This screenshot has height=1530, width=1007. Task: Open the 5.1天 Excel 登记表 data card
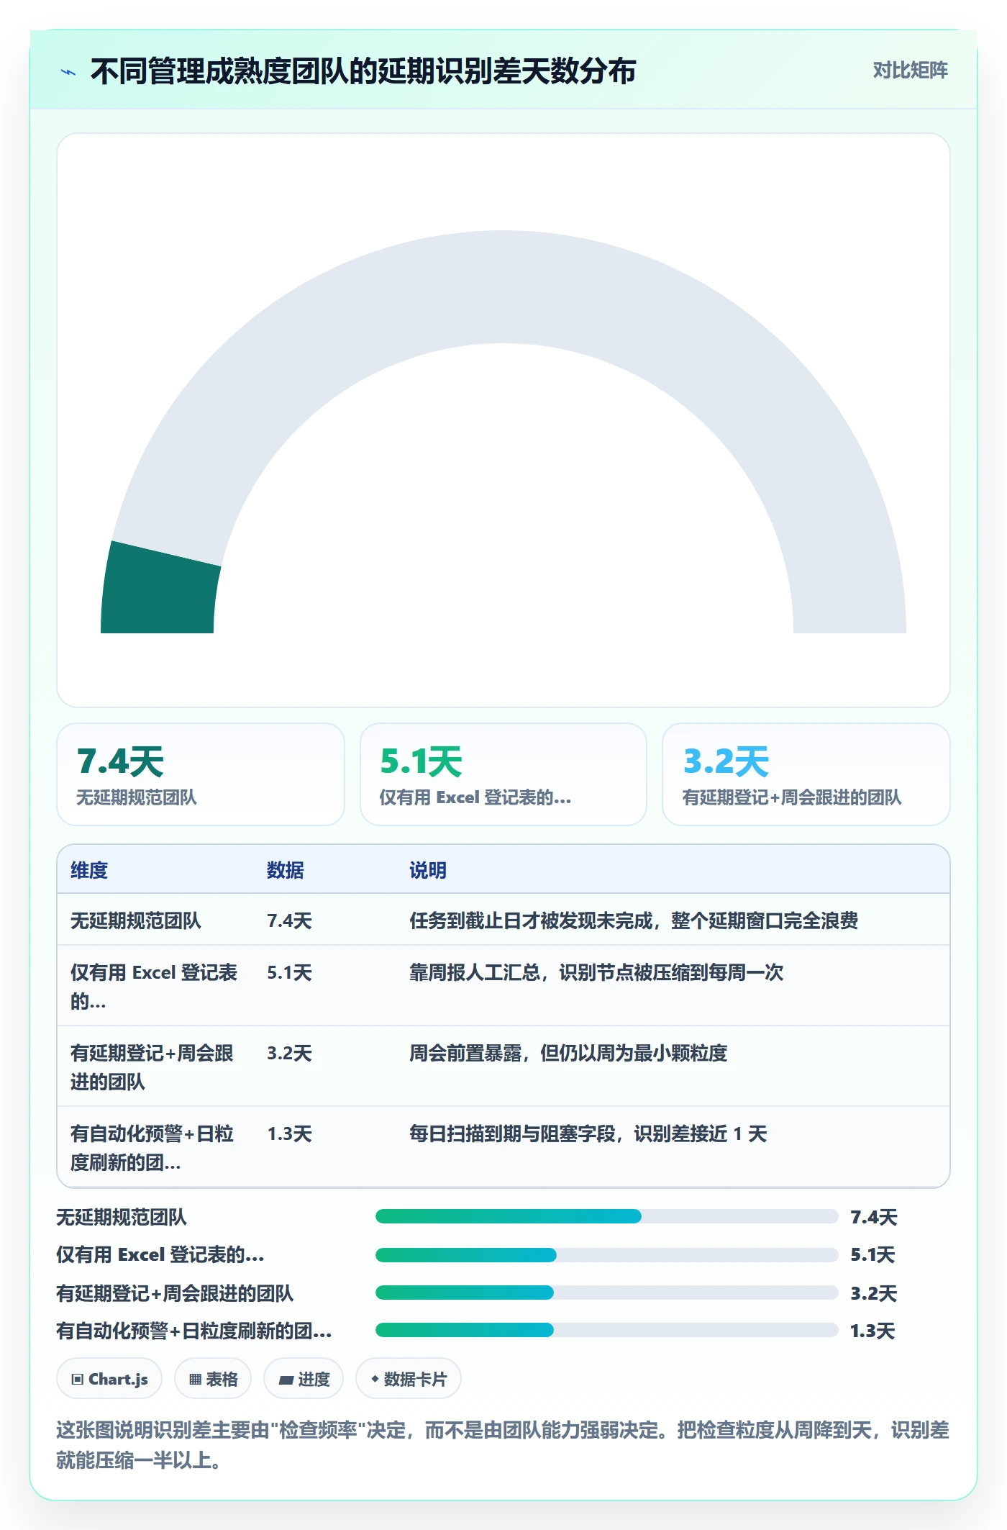(503, 774)
